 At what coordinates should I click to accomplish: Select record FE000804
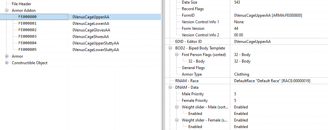[27, 43]
